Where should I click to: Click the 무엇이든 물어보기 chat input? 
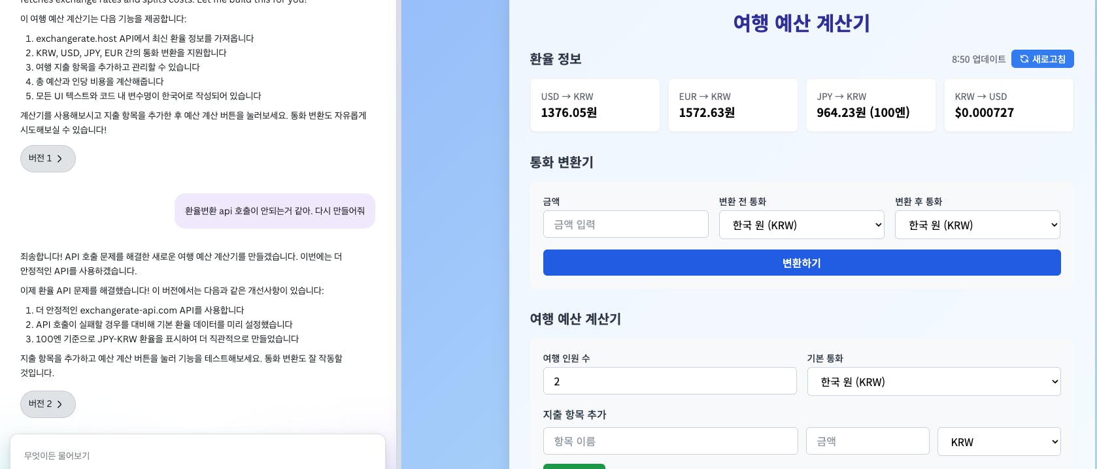click(x=197, y=455)
